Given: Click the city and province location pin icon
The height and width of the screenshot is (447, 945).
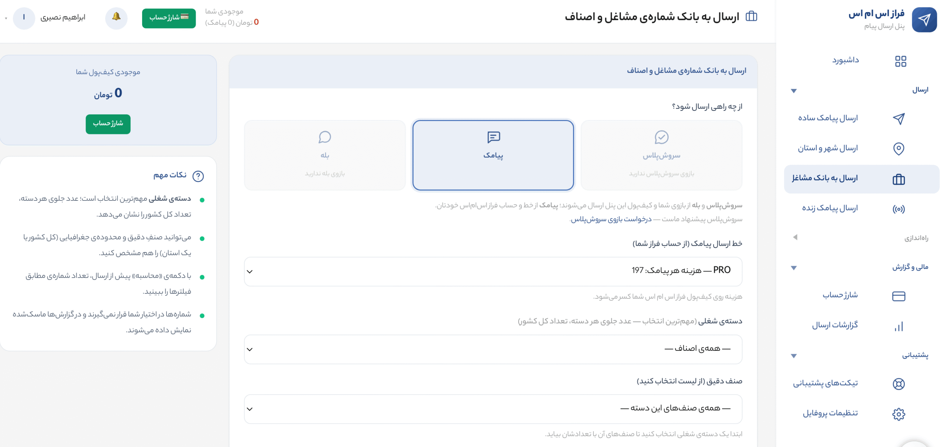Looking at the screenshot, I should point(898,149).
